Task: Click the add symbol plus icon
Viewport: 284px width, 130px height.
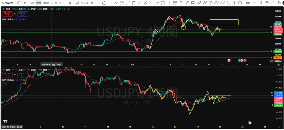Action: (19, 3)
